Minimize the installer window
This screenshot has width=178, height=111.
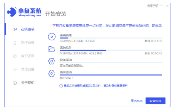161,6
